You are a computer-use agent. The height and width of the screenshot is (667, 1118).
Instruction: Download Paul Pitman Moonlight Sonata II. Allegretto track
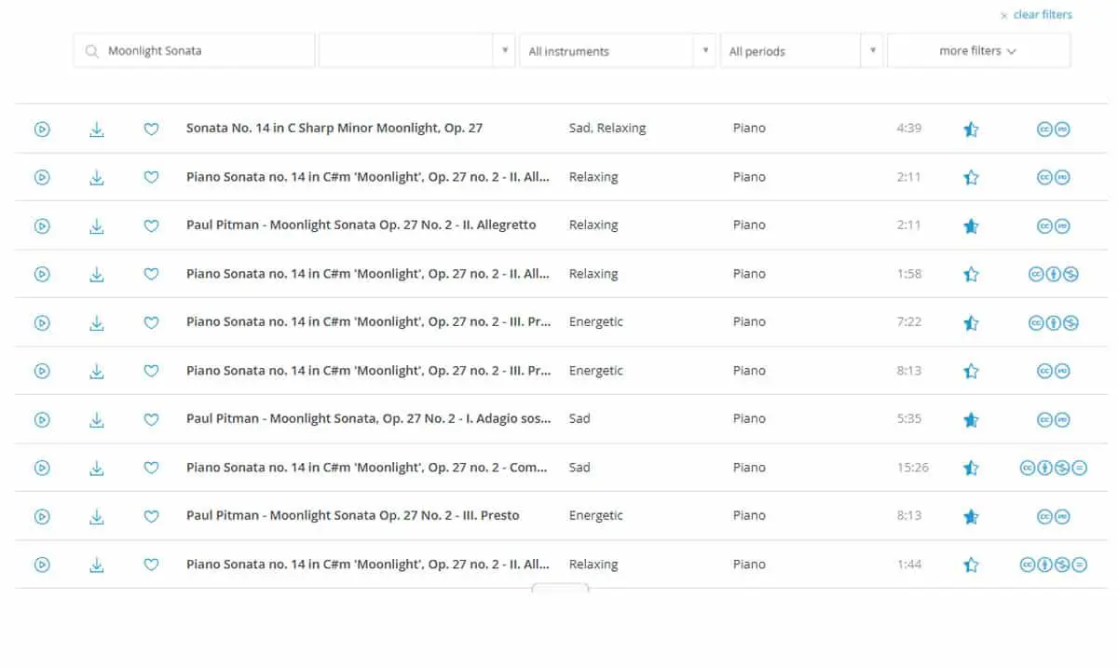97,225
